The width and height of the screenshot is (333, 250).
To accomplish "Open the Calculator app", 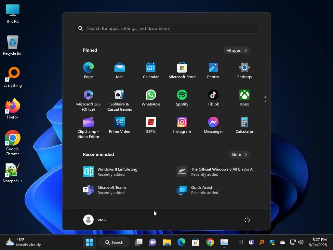I will point(245,125).
